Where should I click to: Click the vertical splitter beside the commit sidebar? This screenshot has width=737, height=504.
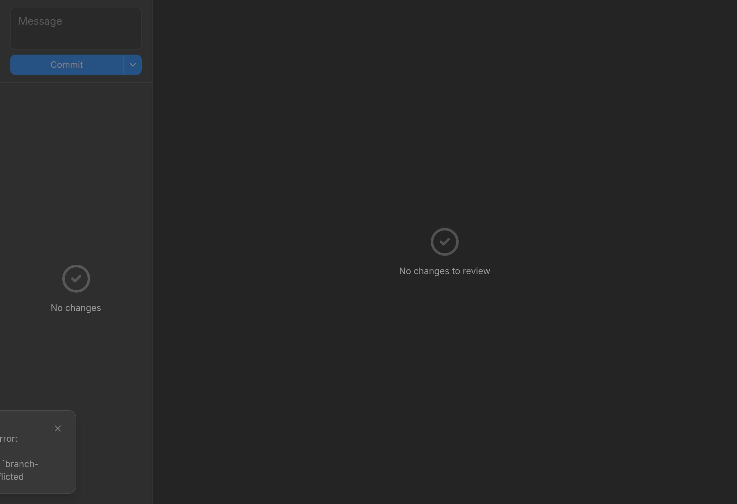[x=152, y=252]
